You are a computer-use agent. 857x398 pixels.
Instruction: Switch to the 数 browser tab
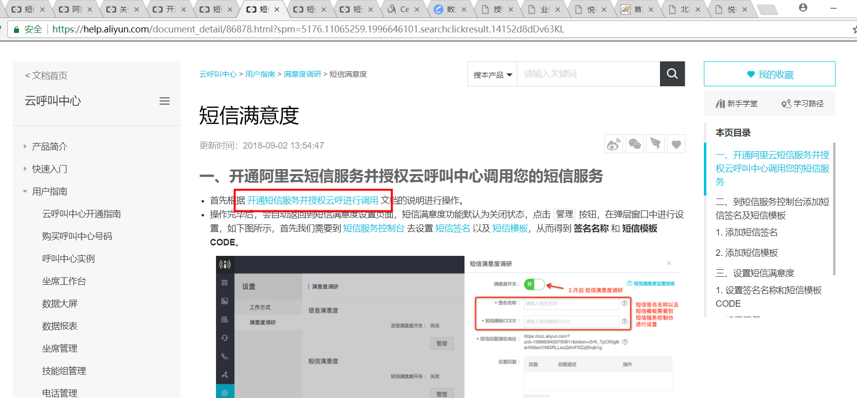pos(449,9)
